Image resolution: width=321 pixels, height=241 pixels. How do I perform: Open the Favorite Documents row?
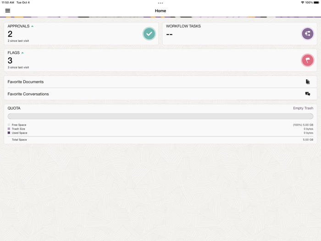(160, 82)
